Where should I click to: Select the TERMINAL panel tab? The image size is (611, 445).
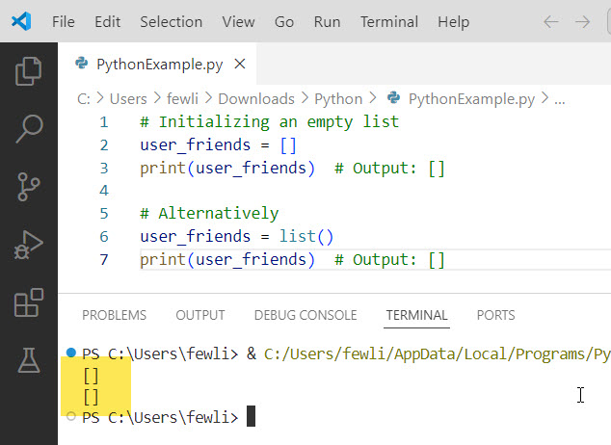pyautogui.click(x=416, y=315)
